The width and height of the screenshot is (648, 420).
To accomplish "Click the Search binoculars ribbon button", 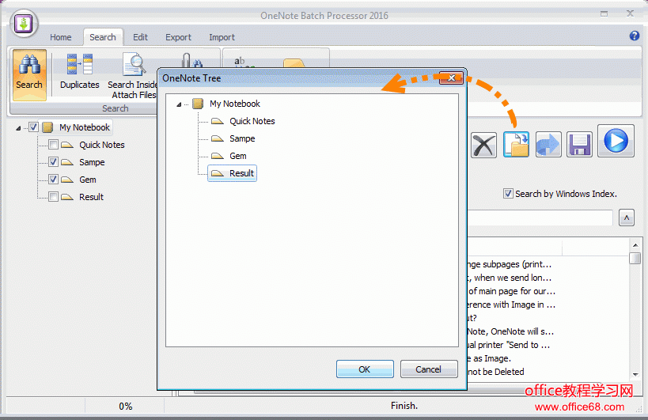I will point(29,75).
